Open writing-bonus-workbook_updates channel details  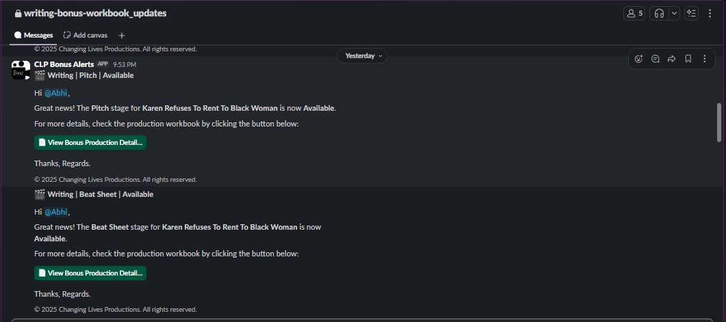pyautogui.click(x=94, y=13)
